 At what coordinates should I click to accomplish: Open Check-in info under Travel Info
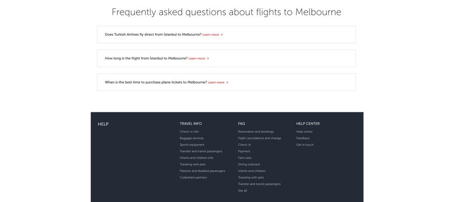pyautogui.click(x=189, y=132)
